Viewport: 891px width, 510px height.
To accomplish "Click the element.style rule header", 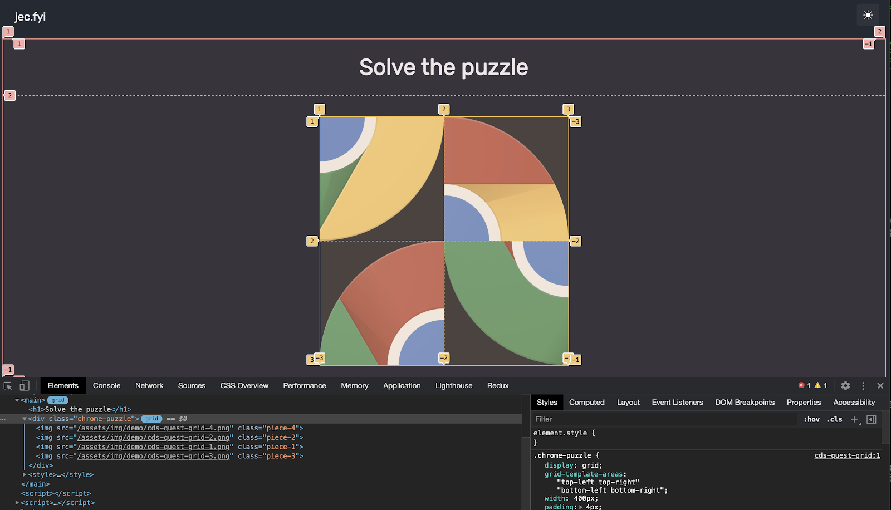I will (564, 433).
